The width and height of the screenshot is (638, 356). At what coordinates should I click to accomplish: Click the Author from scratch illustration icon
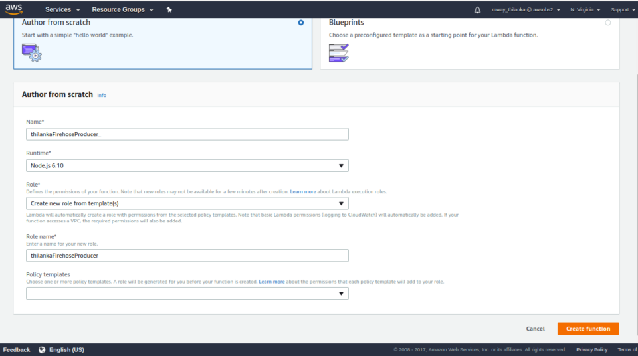tap(31, 52)
